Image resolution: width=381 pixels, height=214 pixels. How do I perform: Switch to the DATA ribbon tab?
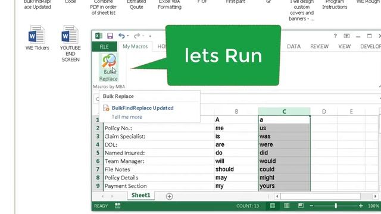[293, 46]
